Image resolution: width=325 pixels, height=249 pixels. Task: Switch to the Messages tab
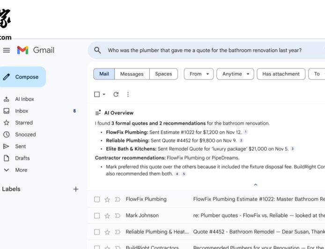click(x=132, y=74)
